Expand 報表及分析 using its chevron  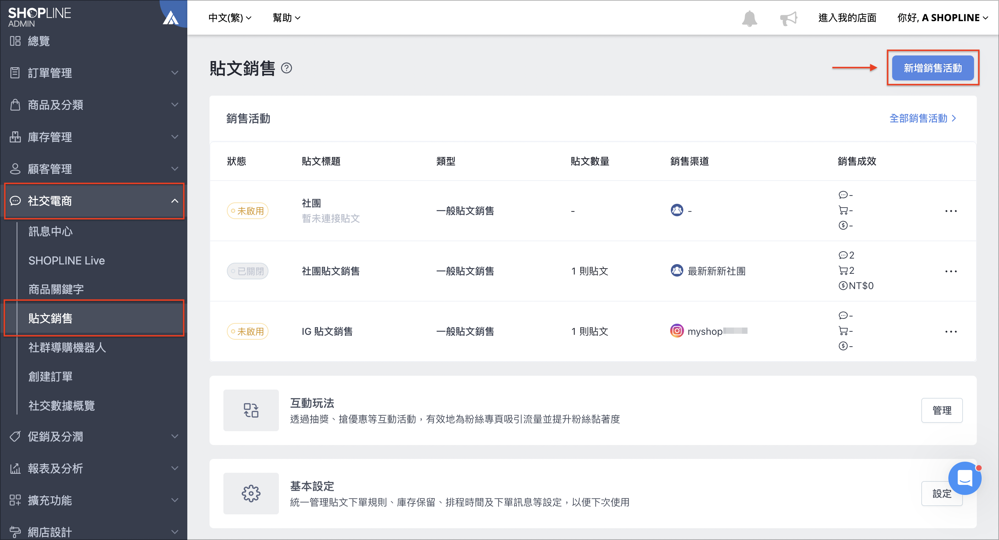coord(175,468)
